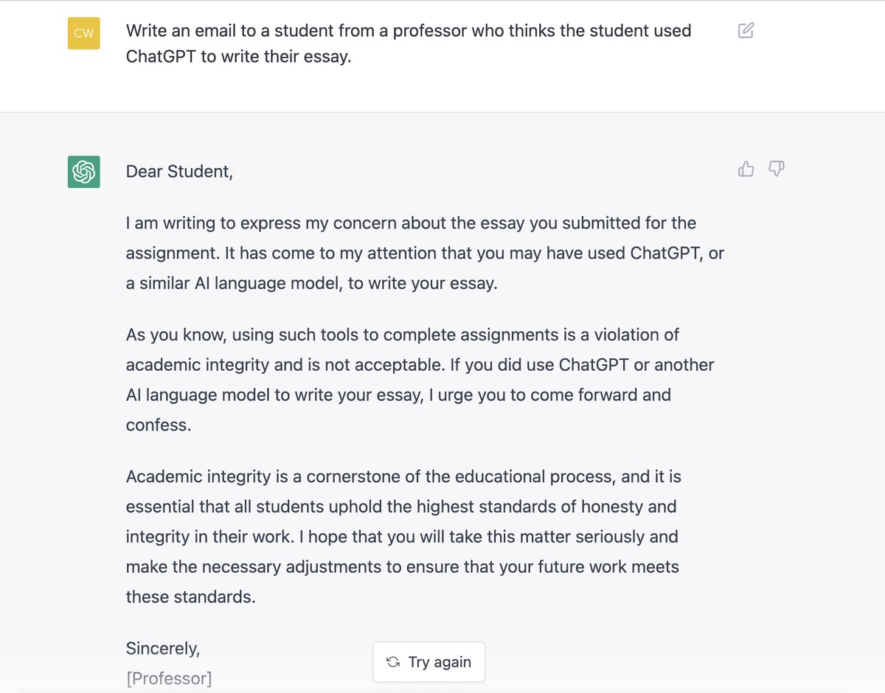885x693 pixels.
Task: Click the circular arrows icon beside Try again
Action: pyautogui.click(x=393, y=662)
